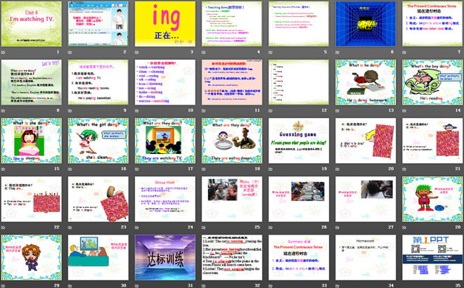Click the animation star icon under slide 5
Image resolution: width=464 pixels, height=288 pixels.
point(271,53)
